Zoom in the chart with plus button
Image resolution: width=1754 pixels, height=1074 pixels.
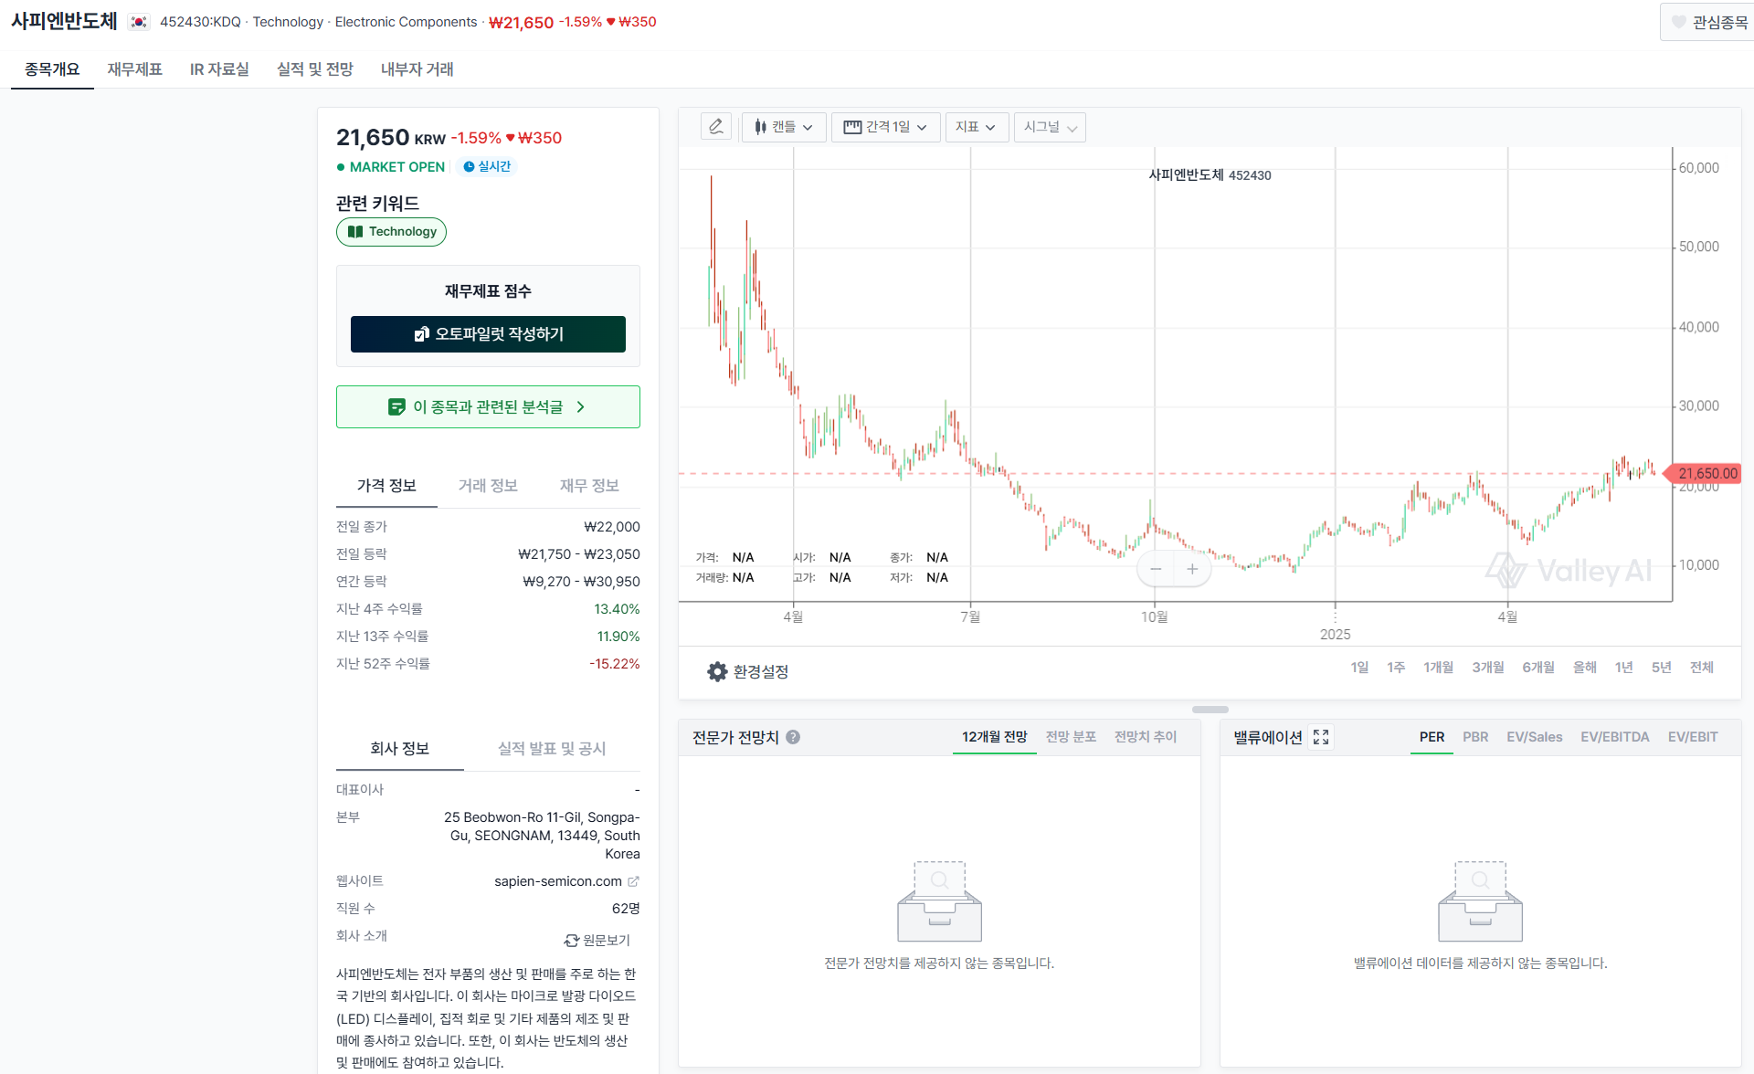tap(1192, 569)
